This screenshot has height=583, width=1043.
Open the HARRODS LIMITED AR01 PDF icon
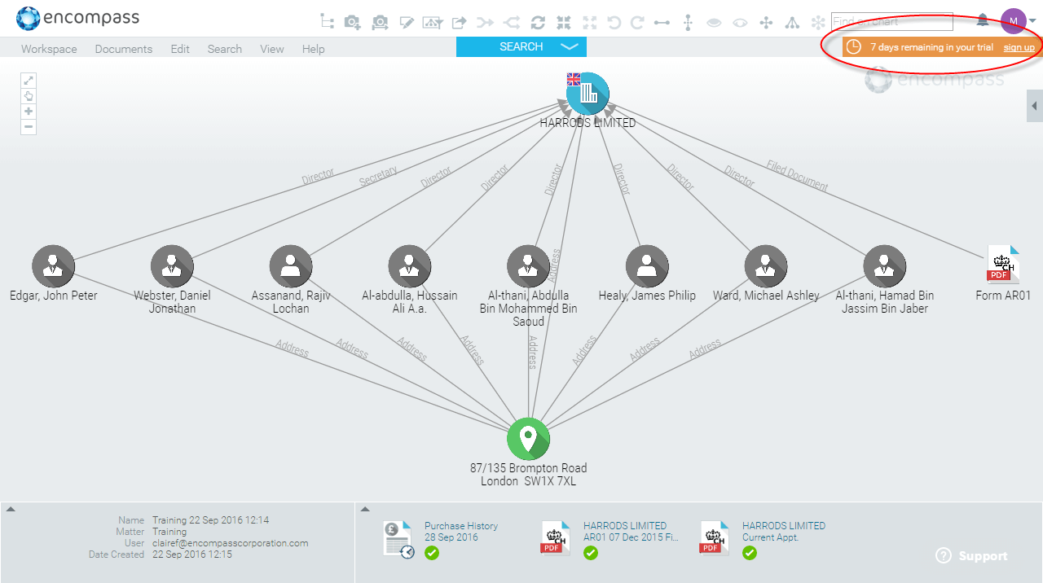pyautogui.click(x=555, y=538)
